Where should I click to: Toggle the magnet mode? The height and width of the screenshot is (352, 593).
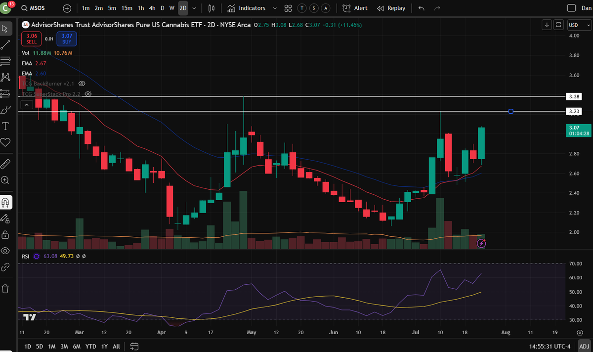pyautogui.click(x=6, y=202)
